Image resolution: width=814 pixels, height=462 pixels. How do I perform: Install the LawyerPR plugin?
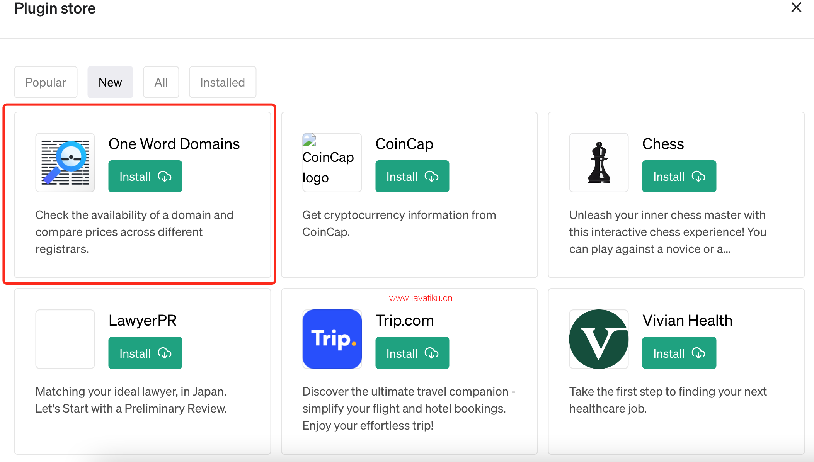coord(145,353)
